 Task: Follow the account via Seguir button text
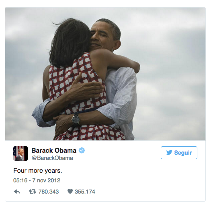coord(183,153)
